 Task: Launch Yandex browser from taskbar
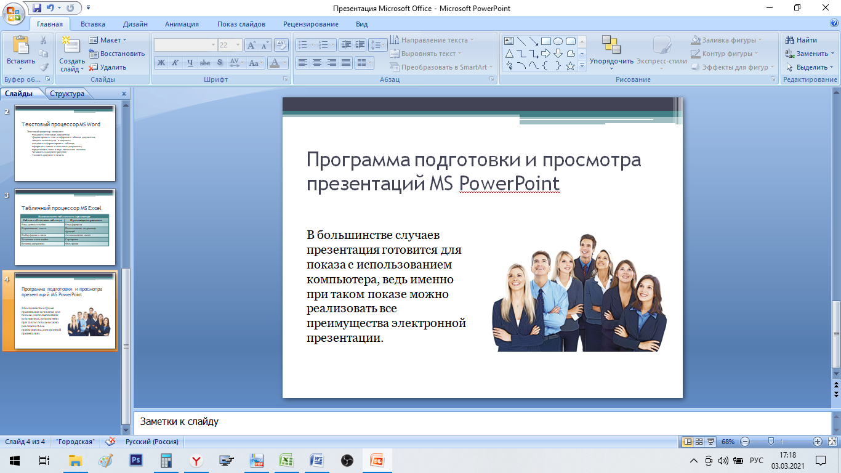click(196, 460)
